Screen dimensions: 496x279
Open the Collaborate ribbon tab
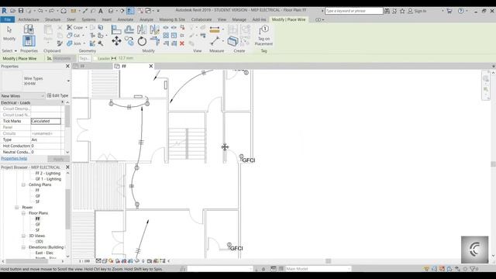click(201, 19)
